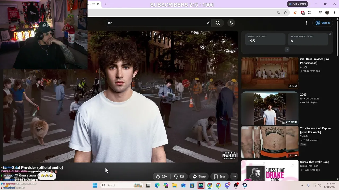Click the microphone tray icon
The height and width of the screenshot is (190, 339).
pyautogui.click(x=308, y=185)
